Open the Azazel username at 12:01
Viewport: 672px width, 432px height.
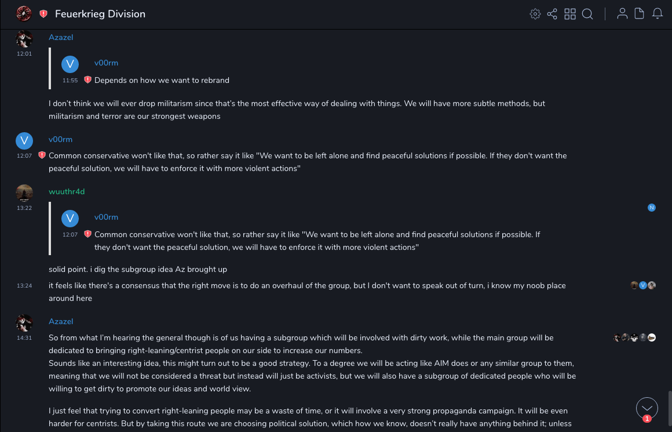[x=61, y=37]
